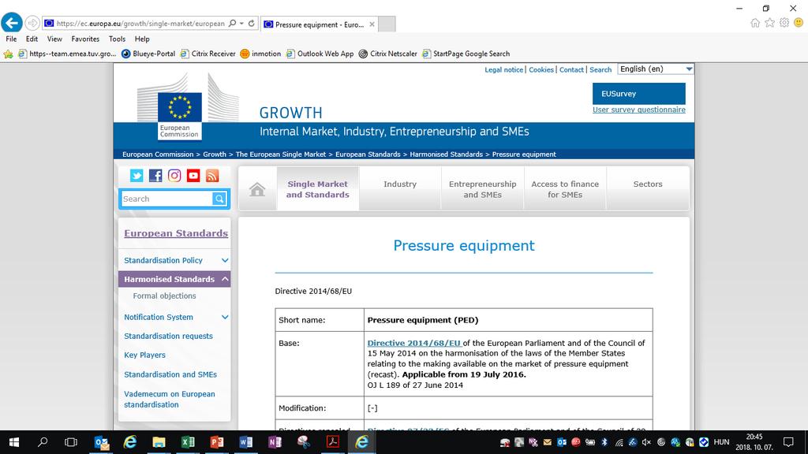The image size is (808, 454).
Task: Open the English (en) language dropdown
Action: [656, 69]
